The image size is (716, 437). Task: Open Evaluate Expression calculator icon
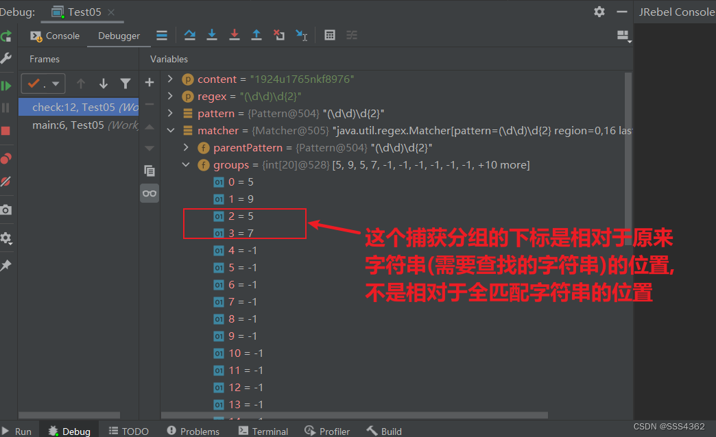[x=330, y=35]
